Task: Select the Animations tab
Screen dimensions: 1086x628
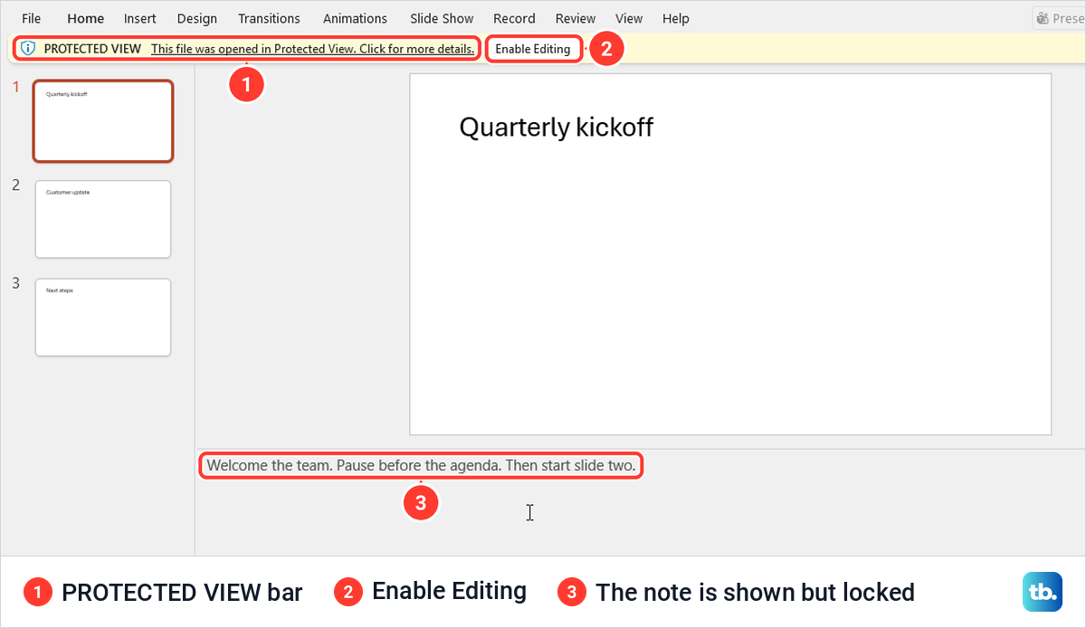Action: [x=355, y=18]
